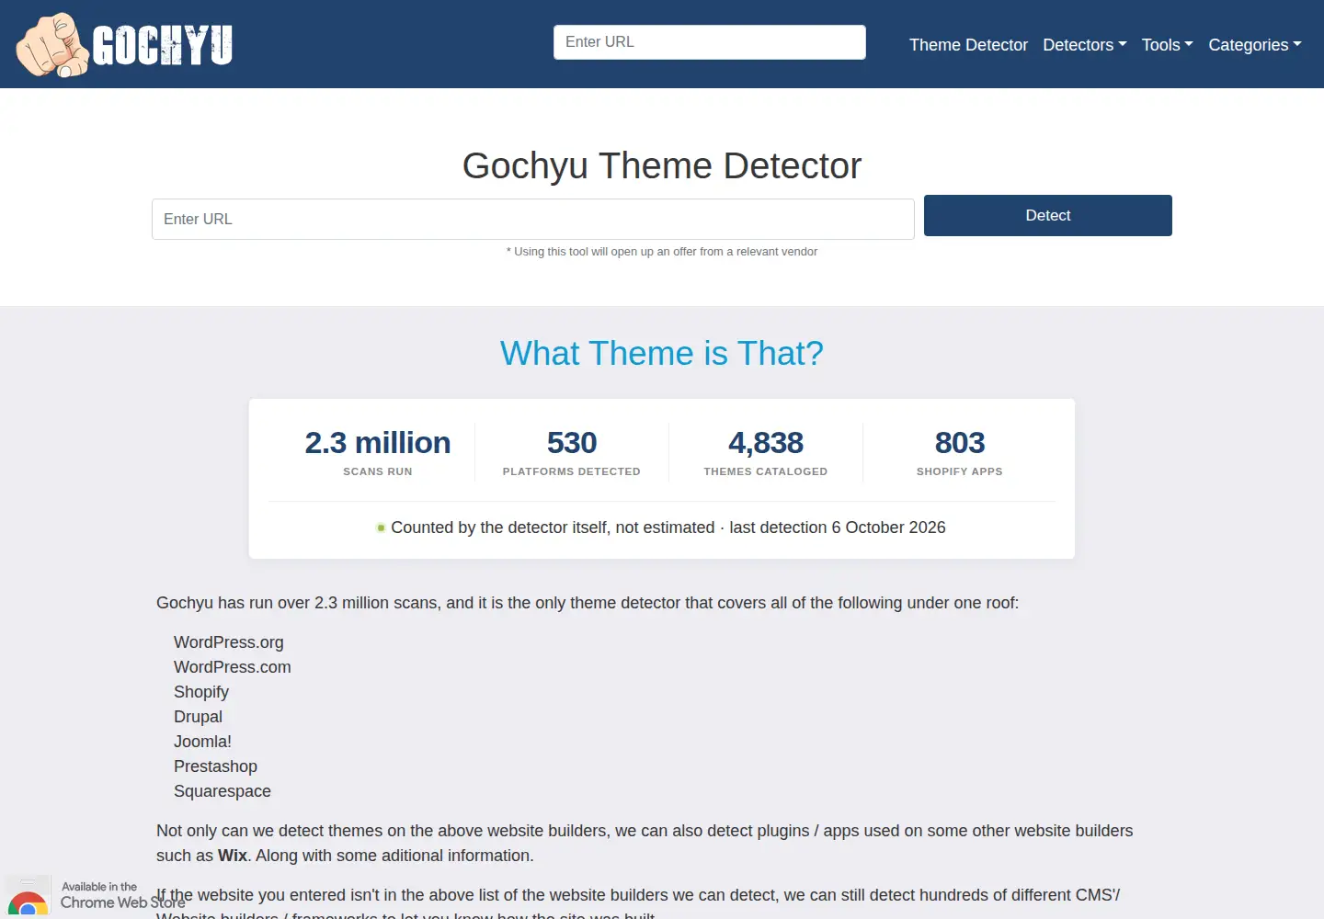This screenshot has height=919, width=1324.
Task: Click the 'Drupal' list entry
Action: 199,717
